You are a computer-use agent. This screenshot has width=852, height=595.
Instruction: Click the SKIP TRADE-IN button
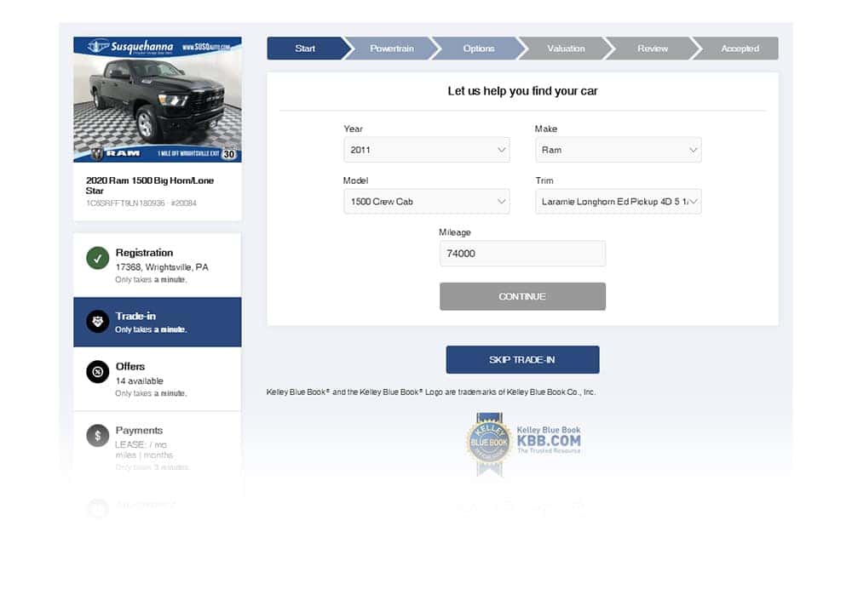click(x=523, y=360)
